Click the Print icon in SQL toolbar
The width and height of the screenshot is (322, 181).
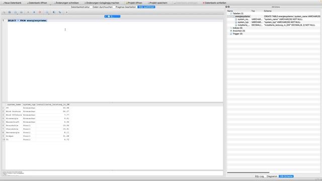pyautogui.click(x=21, y=12)
